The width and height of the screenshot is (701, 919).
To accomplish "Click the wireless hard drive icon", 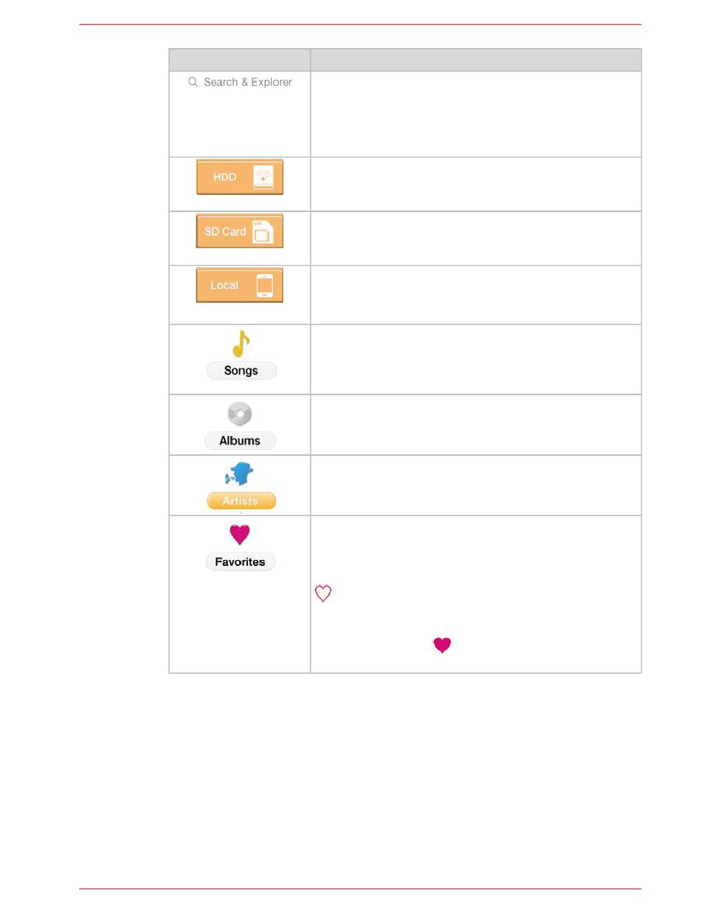I will tap(264, 177).
